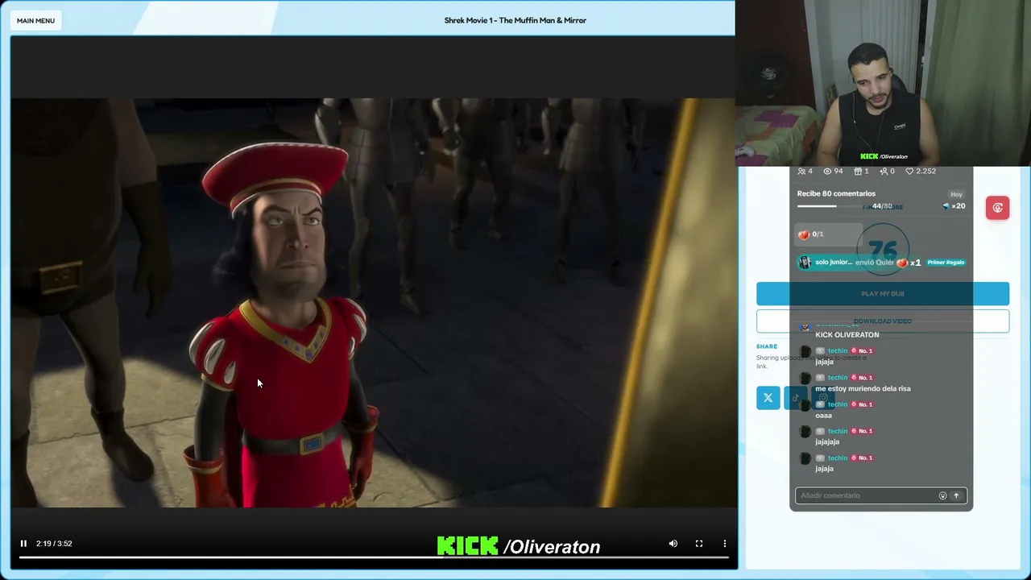Click the comments goal progress bar
Viewport: 1031px width, 580px height.
[x=834, y=206]
